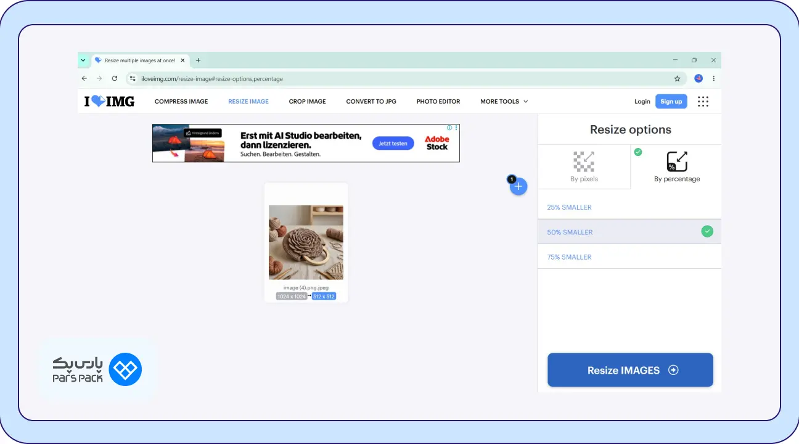Click the blue plus add-images icon

click(x=518, y=186)
